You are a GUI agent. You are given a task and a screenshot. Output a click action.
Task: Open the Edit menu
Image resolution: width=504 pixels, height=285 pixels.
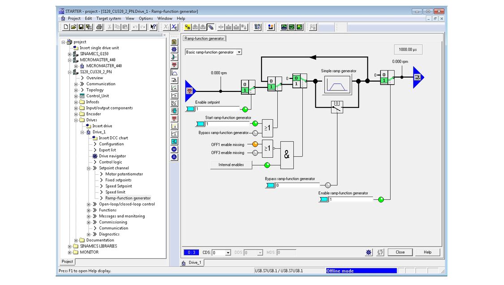pos(88,18)
